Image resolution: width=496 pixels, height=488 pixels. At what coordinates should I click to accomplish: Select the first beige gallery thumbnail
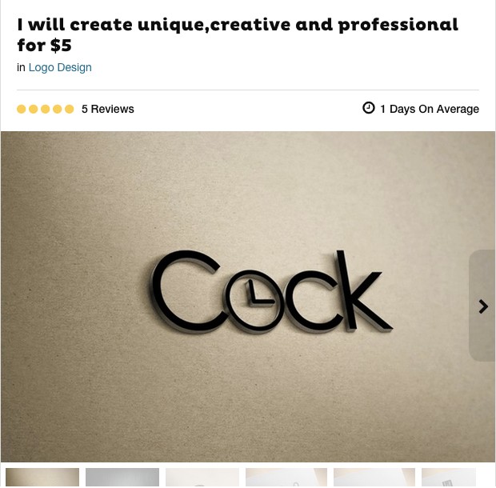pos(42,478)
